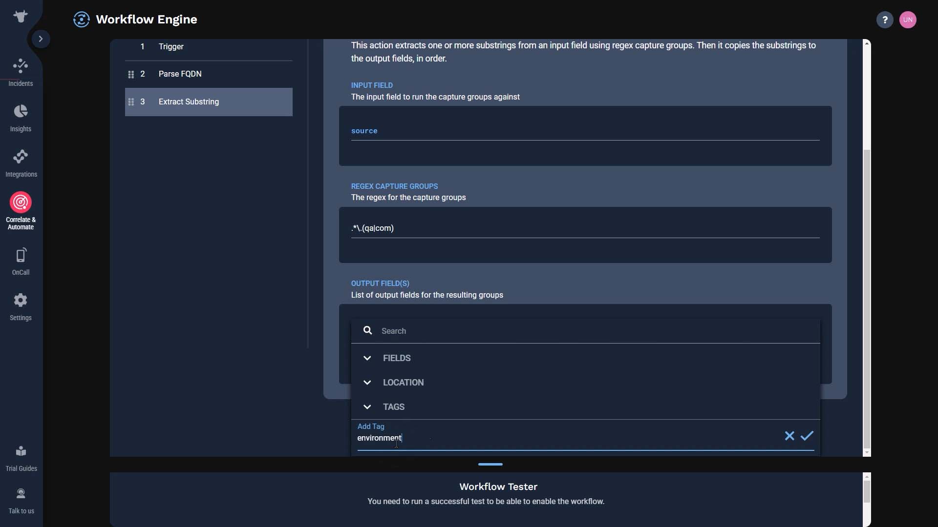Click the source input field
938x527 pixels.
(x=585, y=131)
